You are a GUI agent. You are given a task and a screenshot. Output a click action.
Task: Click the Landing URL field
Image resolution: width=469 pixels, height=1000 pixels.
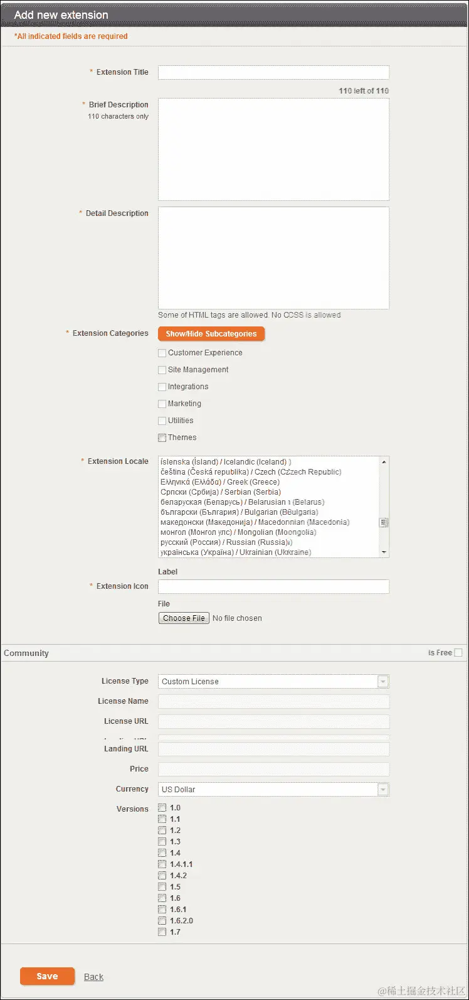[x=273, y=750]
